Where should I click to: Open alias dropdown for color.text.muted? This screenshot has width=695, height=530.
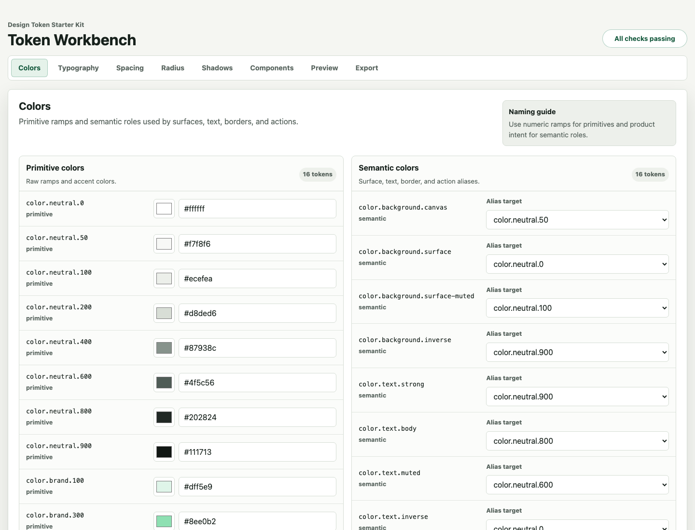(577, 485)
